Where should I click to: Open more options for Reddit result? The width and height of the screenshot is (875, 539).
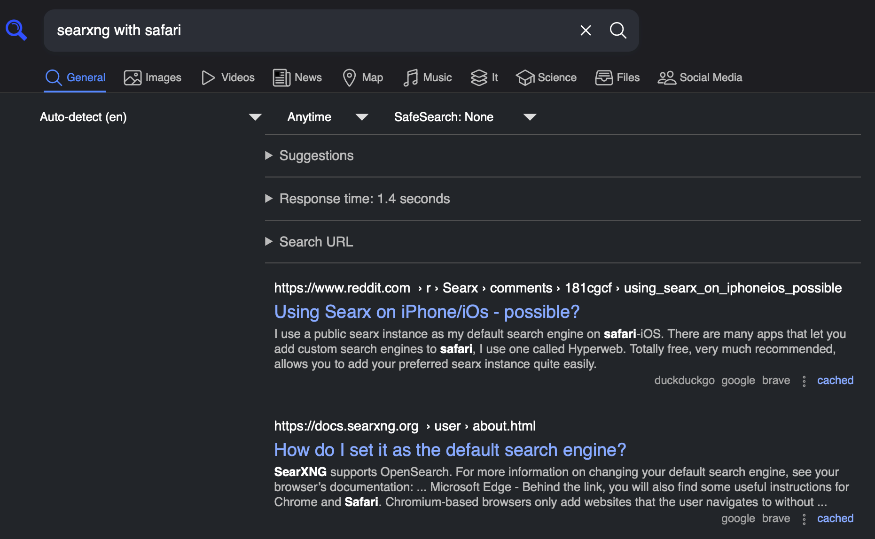coord(804,381)
